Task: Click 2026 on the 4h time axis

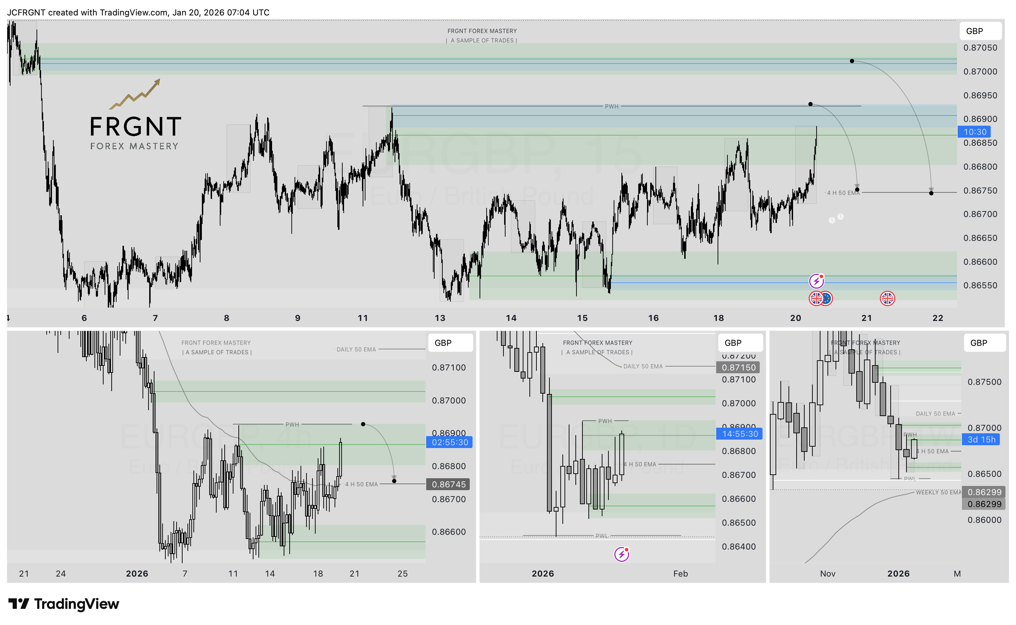Action: tap(137, 573)
